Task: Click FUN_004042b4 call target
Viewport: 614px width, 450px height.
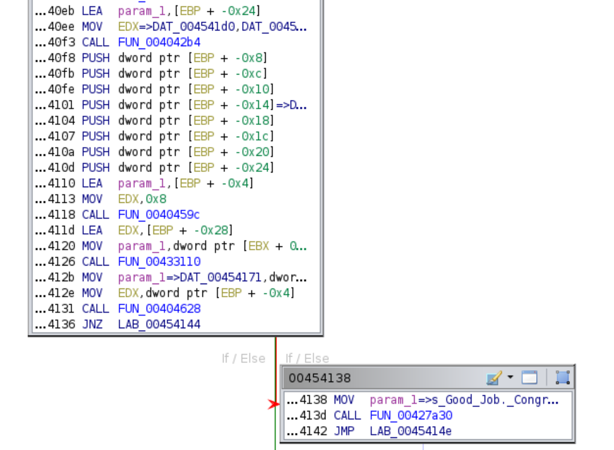Action: pyautogui.click(x=159, y=42)
